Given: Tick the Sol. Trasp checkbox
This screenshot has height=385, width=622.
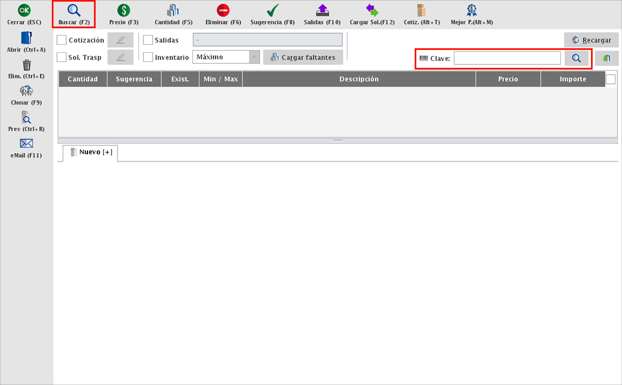Looking at the screenshot, I should 62,57.
